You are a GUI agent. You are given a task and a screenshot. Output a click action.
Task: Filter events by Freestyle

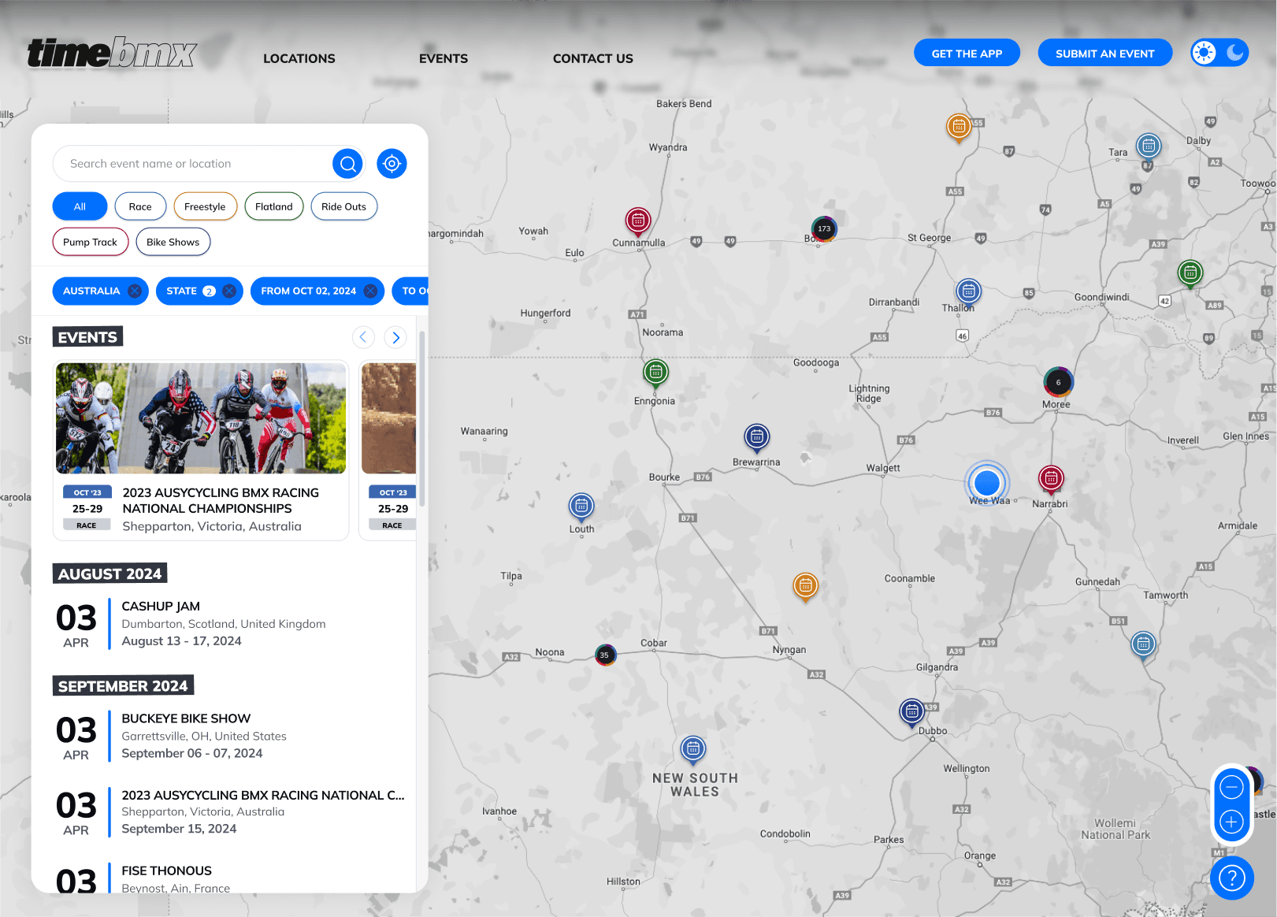click(x=205, y=206)
